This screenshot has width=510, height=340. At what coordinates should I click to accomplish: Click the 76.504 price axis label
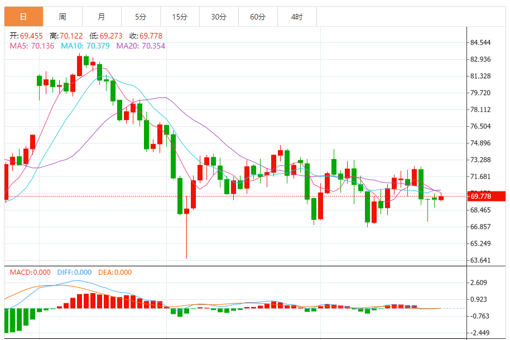tap(480, 126)
